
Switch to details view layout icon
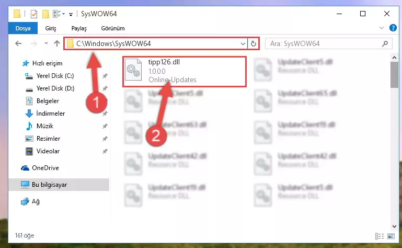pos(379,236)
